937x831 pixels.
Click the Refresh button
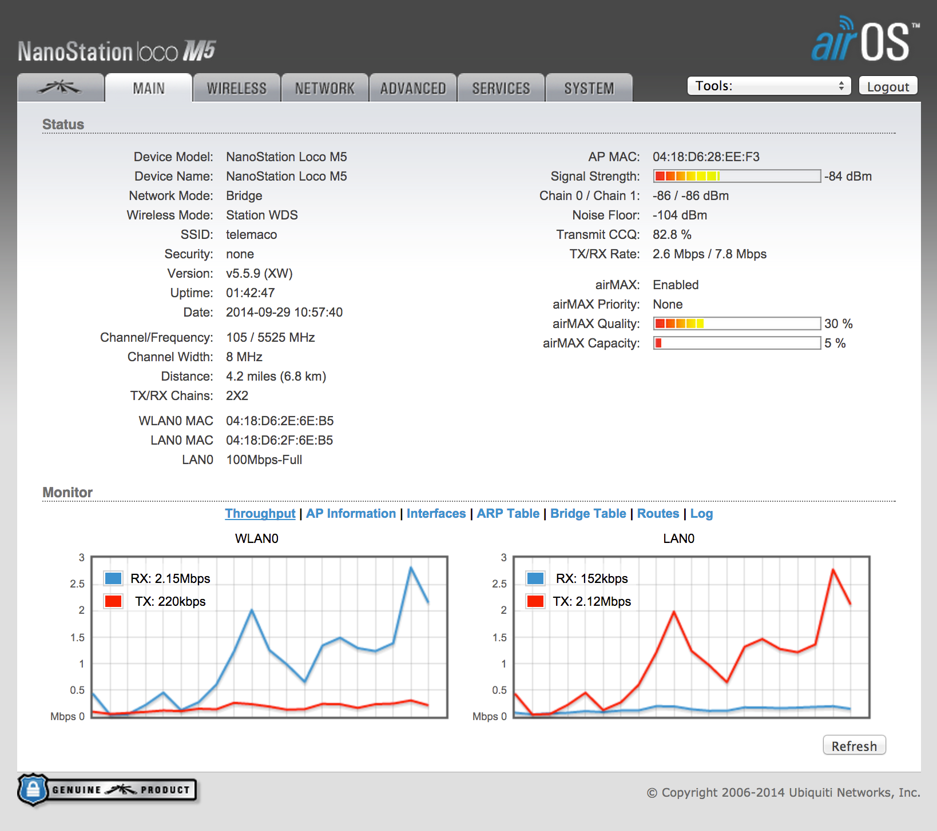tap(853, 746)
